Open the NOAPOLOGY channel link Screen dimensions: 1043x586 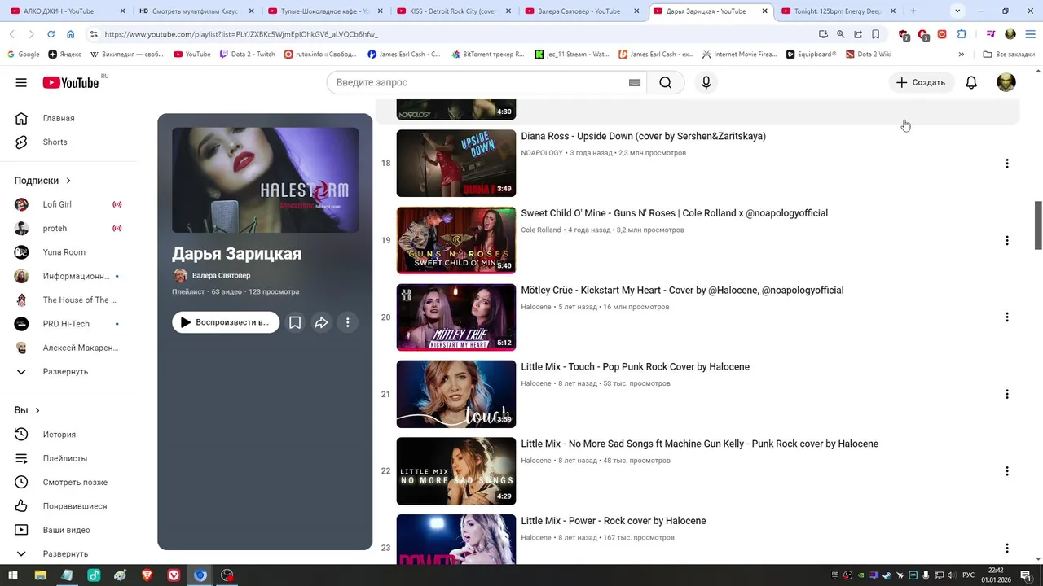542,153
